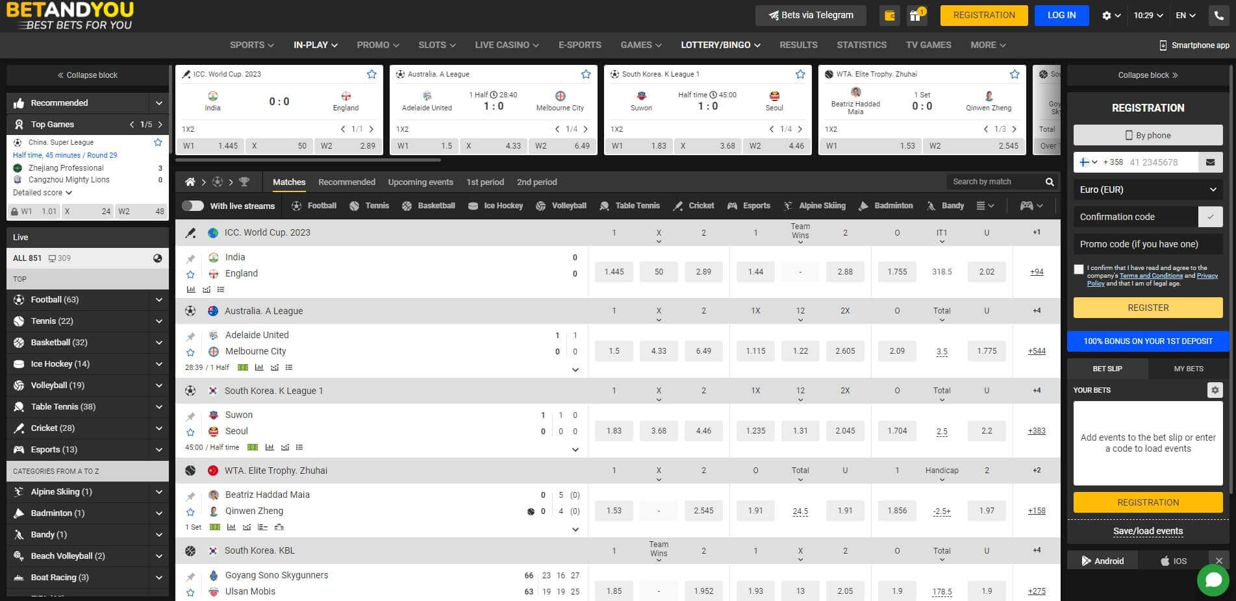Viewport: 1236px width, 601px height.
Task: Collapse the Adelaide United match details chevron
Action: 574,369
